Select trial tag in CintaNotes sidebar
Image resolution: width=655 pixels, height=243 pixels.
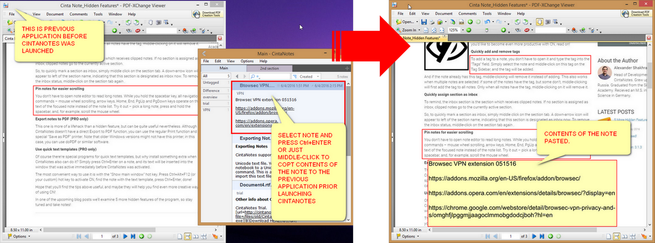click(x=216, y=103)
